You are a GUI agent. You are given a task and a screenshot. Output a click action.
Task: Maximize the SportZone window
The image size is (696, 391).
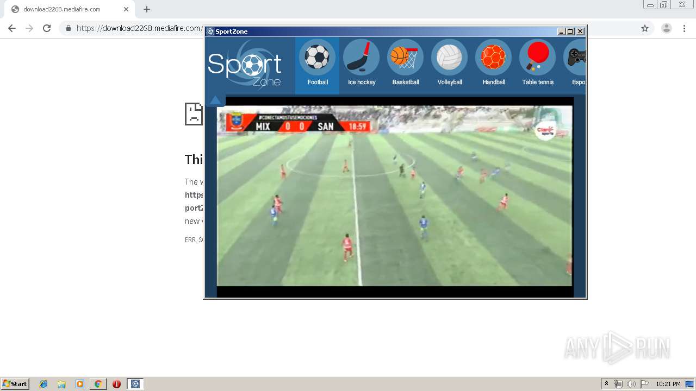(570, 31)
